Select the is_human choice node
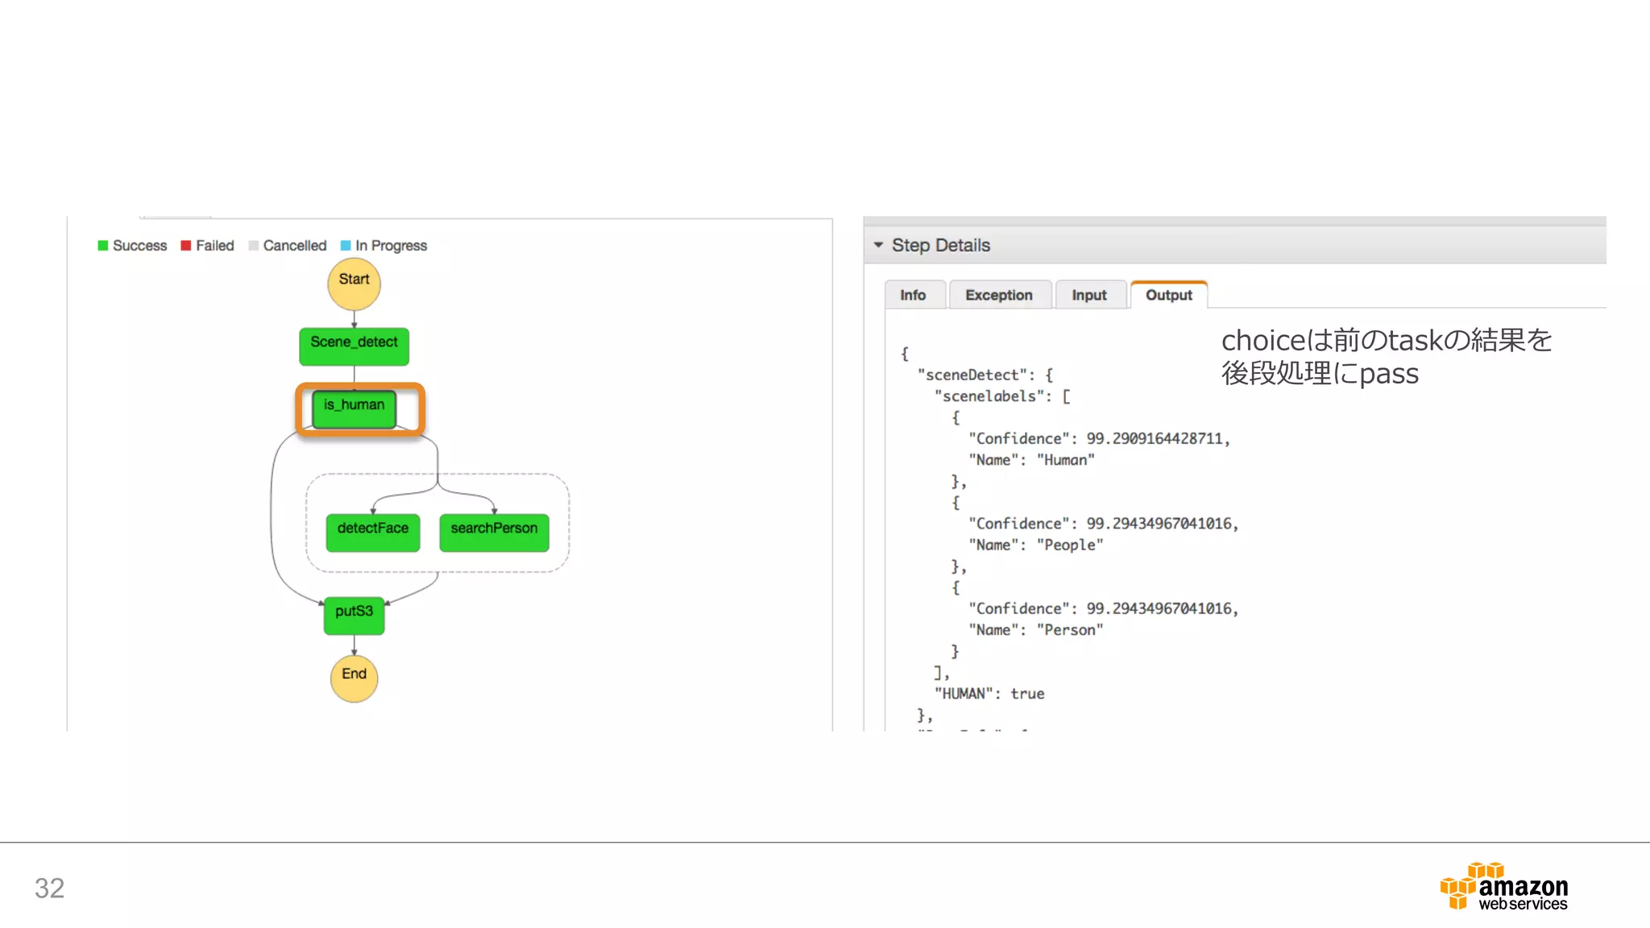This screenshot has height=928, width=1650. (354, 408)
